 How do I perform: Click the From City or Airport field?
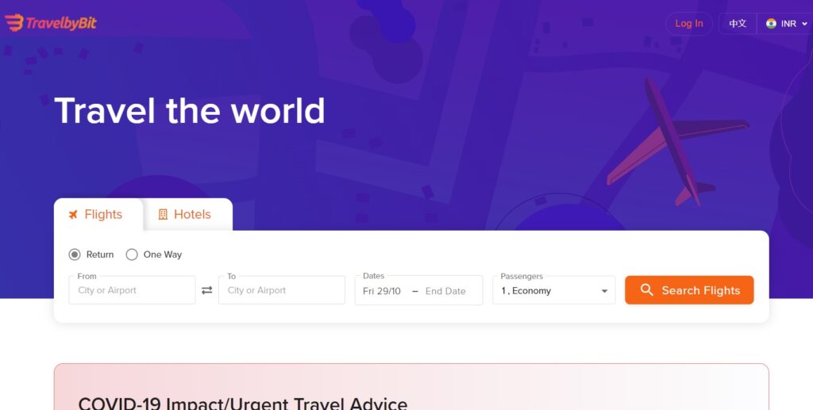pyautogui.click(x=132, y=290)
